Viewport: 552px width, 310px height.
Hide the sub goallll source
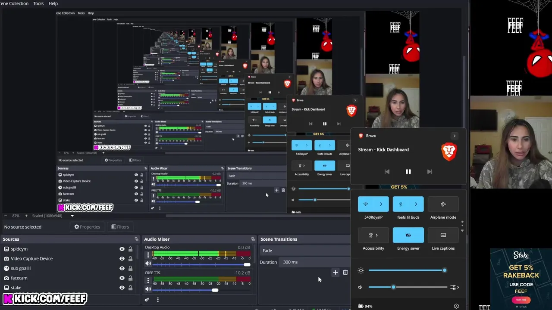pyautogui.click(x=122, y=268)
